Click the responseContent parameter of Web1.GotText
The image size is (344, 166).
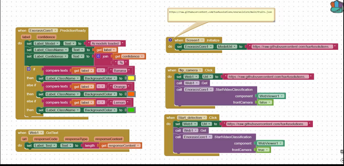(109, 139)
